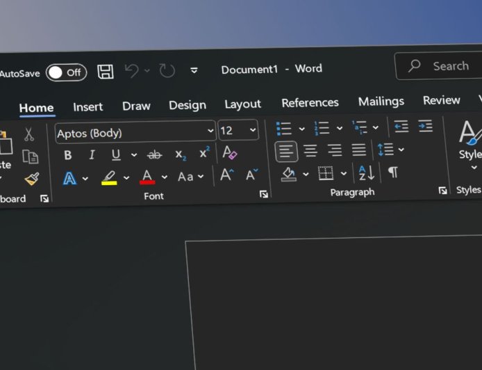482x370 pixels.
Task: Toggle Show/Hide paragraph marks
Action: [x=393, y=172]
